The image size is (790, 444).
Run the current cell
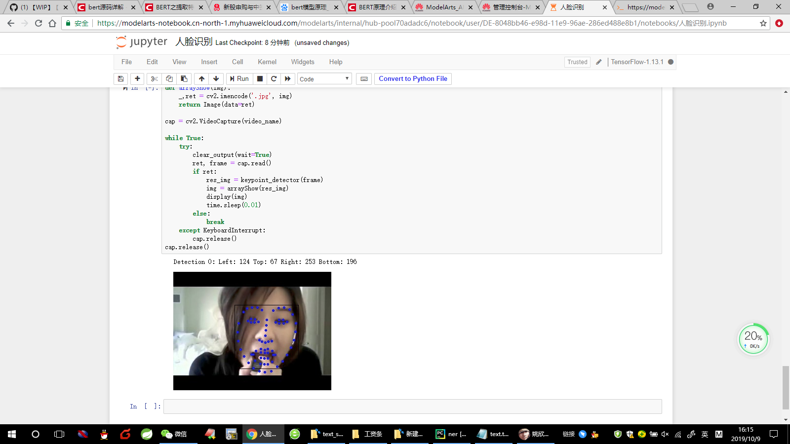(239, 79)
